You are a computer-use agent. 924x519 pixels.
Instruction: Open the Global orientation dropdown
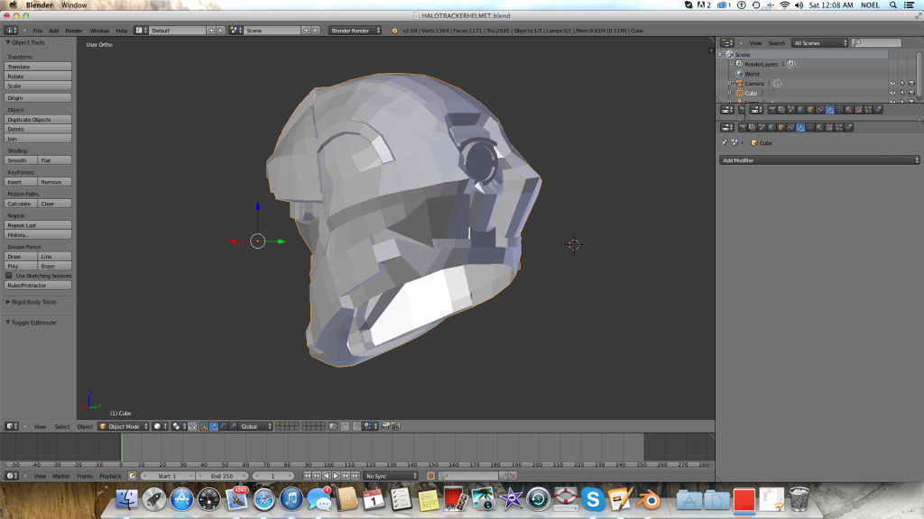coord(255,426)
